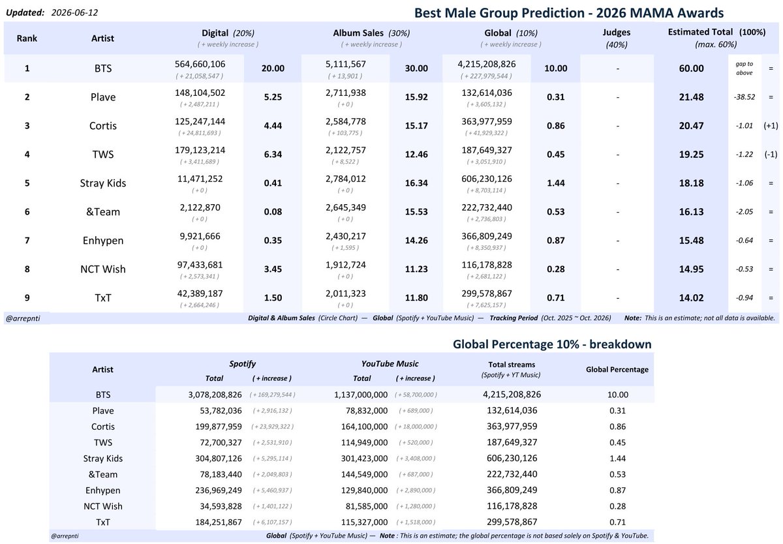Click the 'Digital (20%)' column header
Screen dimensions: 783x544
tap(228, 33)
